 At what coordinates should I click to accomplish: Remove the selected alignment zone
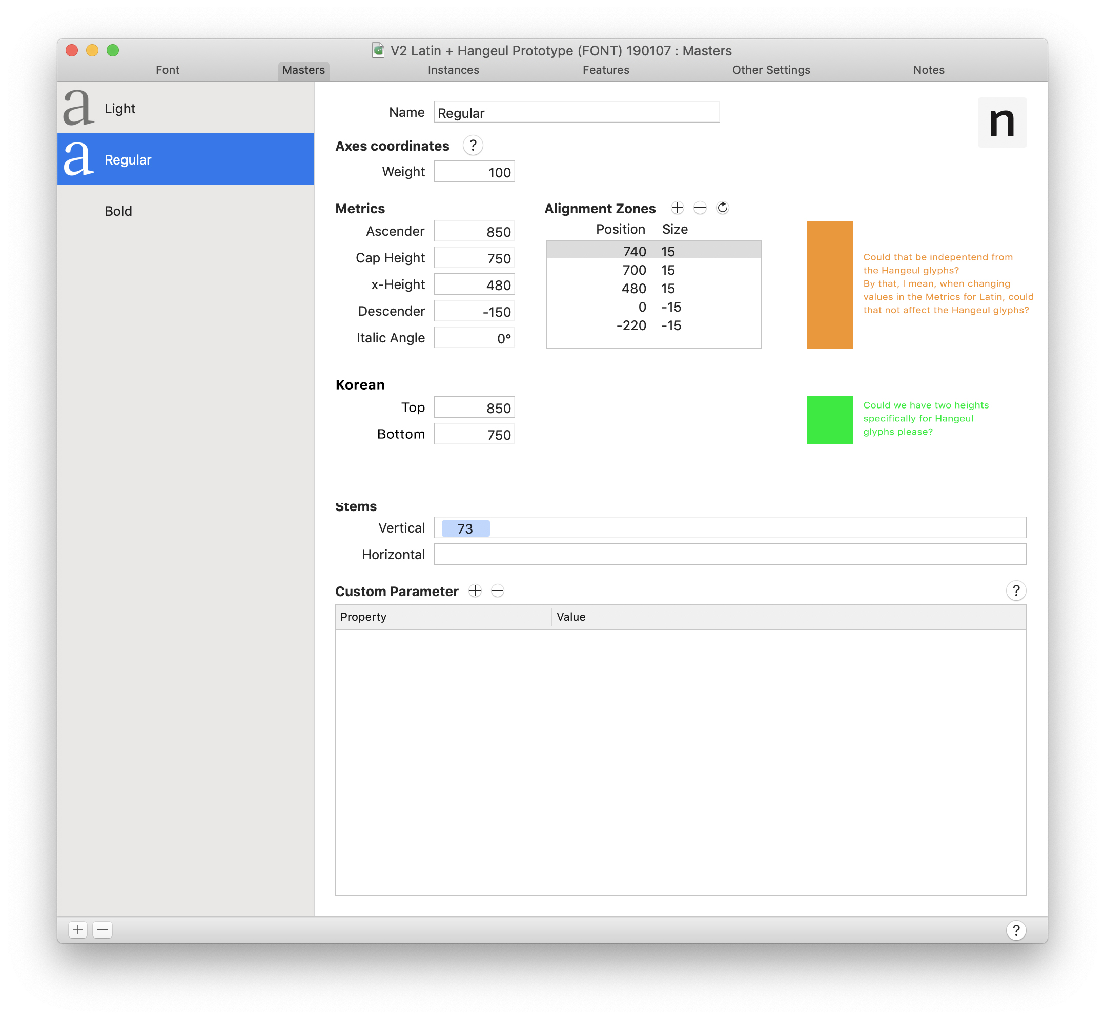(700, 208)
